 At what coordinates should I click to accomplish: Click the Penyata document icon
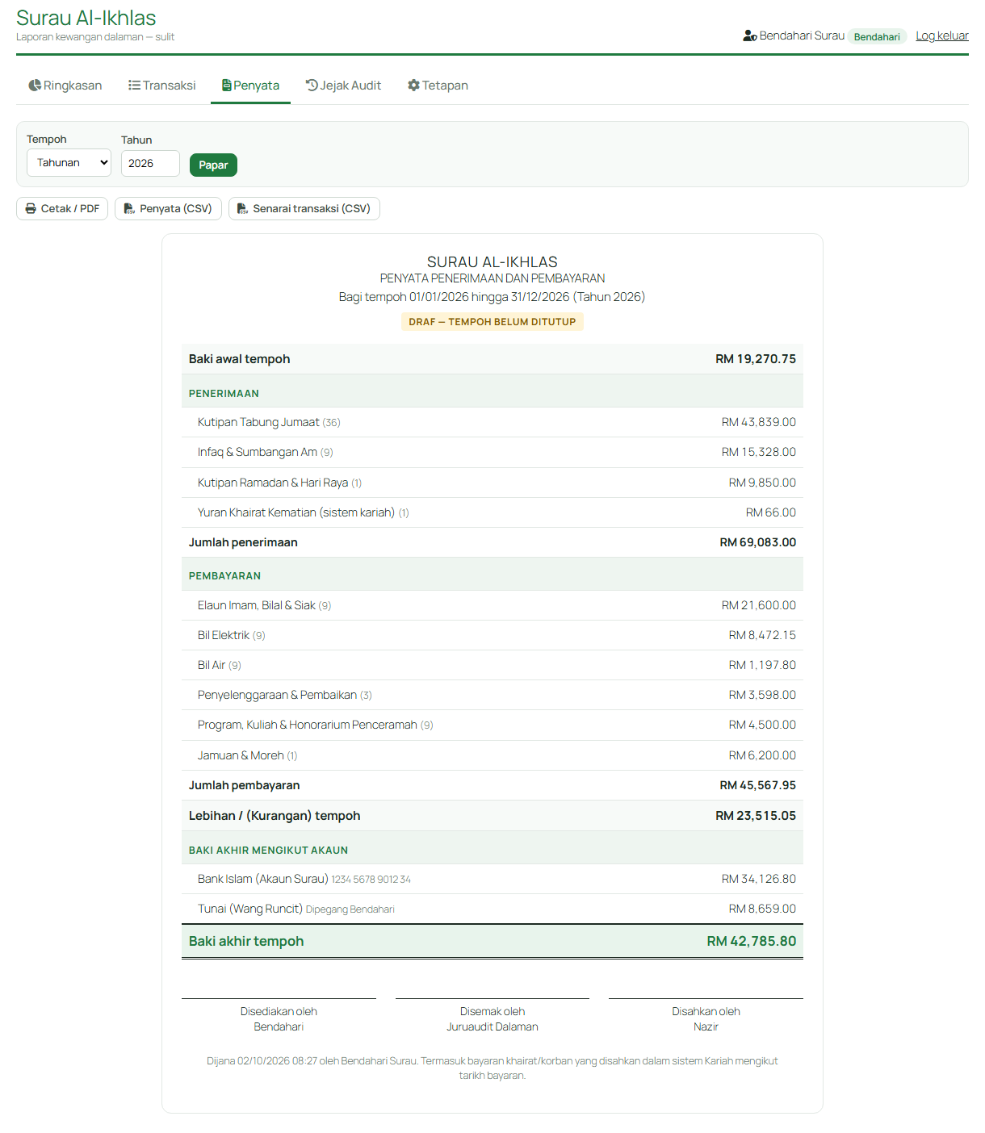click(227, 86)
